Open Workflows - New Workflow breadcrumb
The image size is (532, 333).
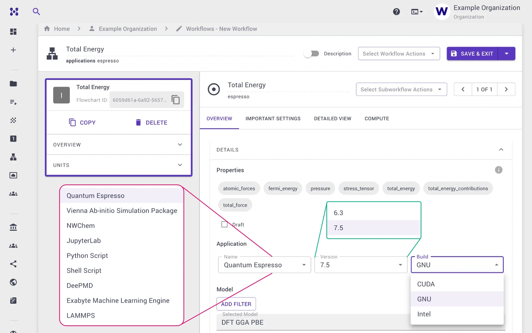pos(221,29)
